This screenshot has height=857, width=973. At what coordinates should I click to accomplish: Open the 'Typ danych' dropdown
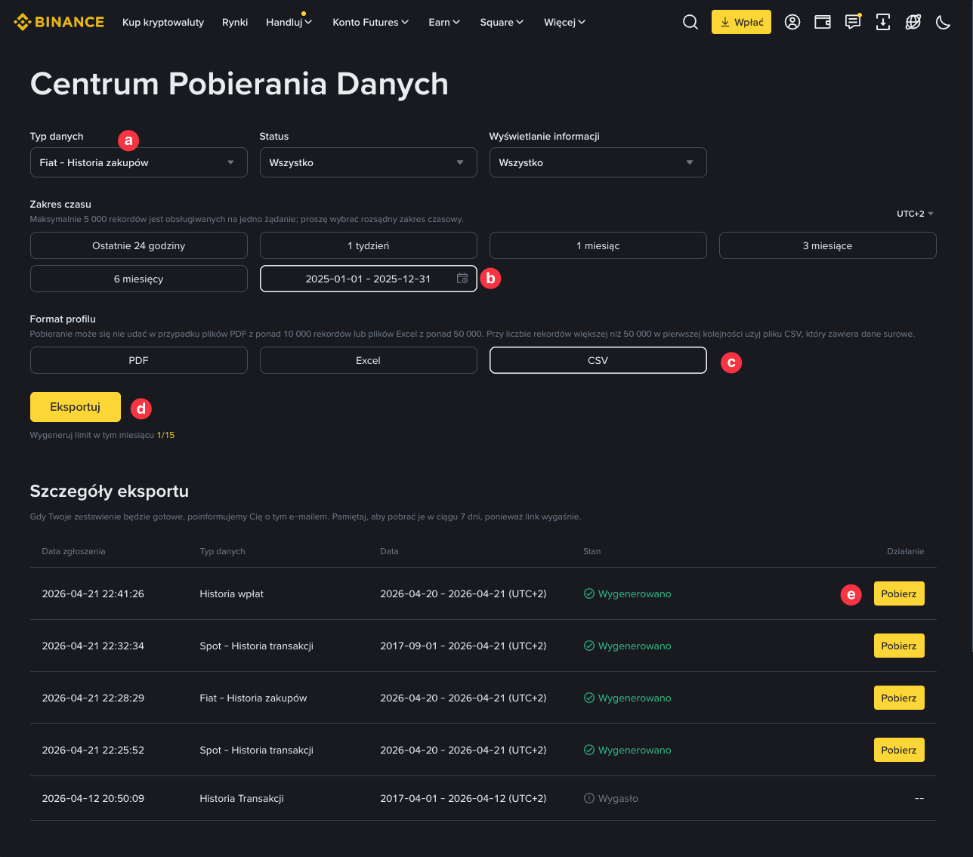(x=138, y=162)
